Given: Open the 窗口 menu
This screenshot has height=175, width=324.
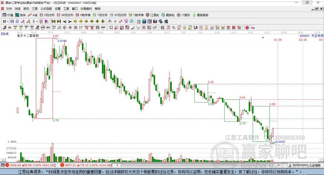Looking at the screenshot, I should [75, 9].
